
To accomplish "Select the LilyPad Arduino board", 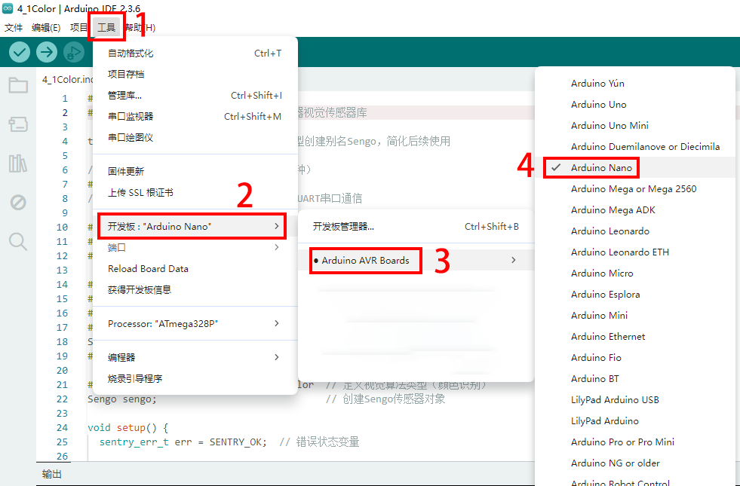I will (x=635, y=421).
